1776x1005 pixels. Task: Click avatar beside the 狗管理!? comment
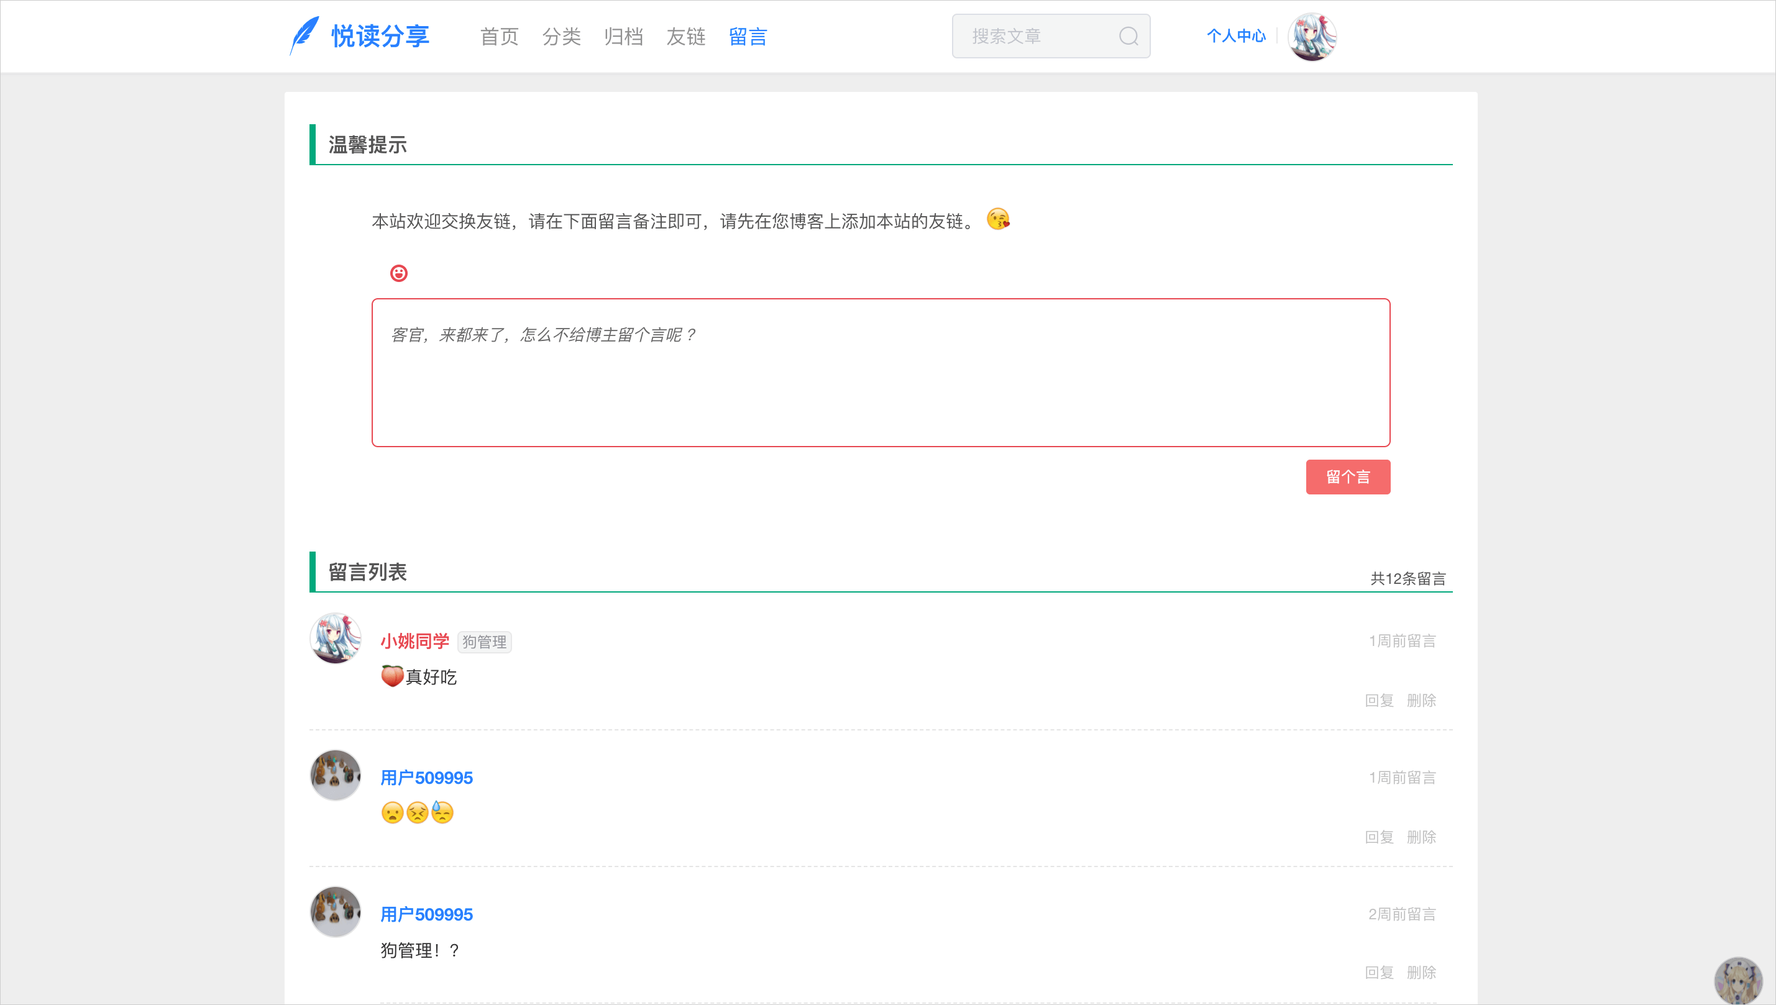336,912
